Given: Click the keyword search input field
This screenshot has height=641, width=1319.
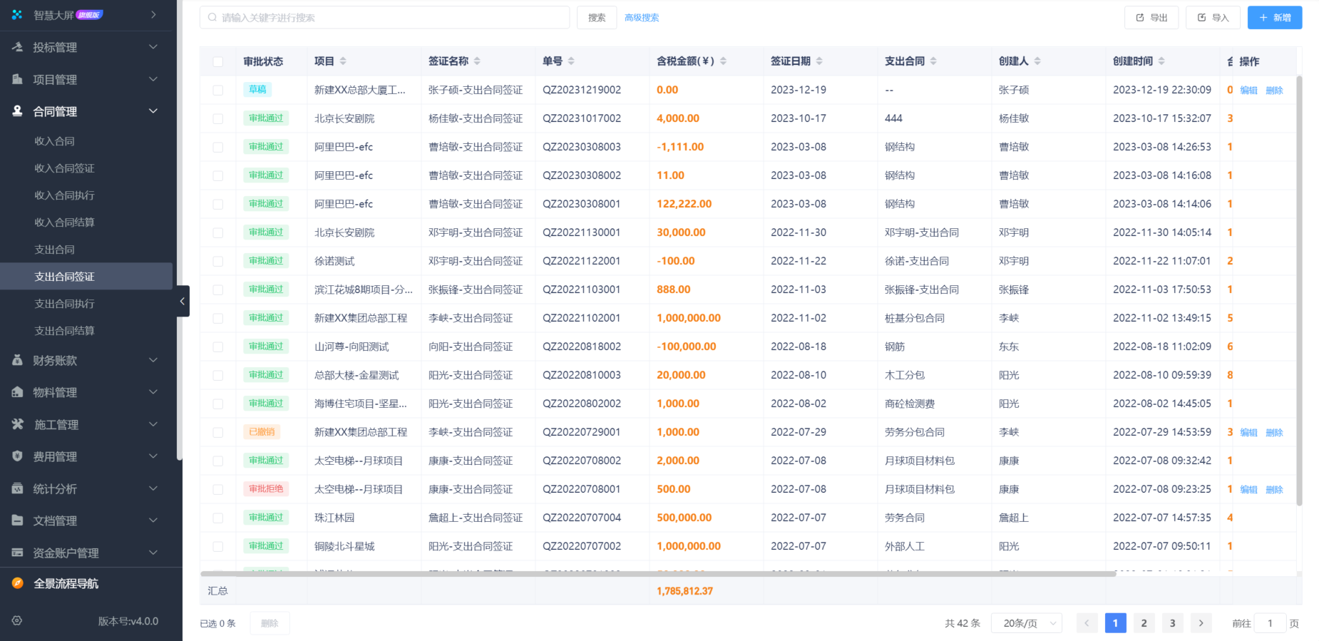Looking at the screenshot, I should 385,18.
